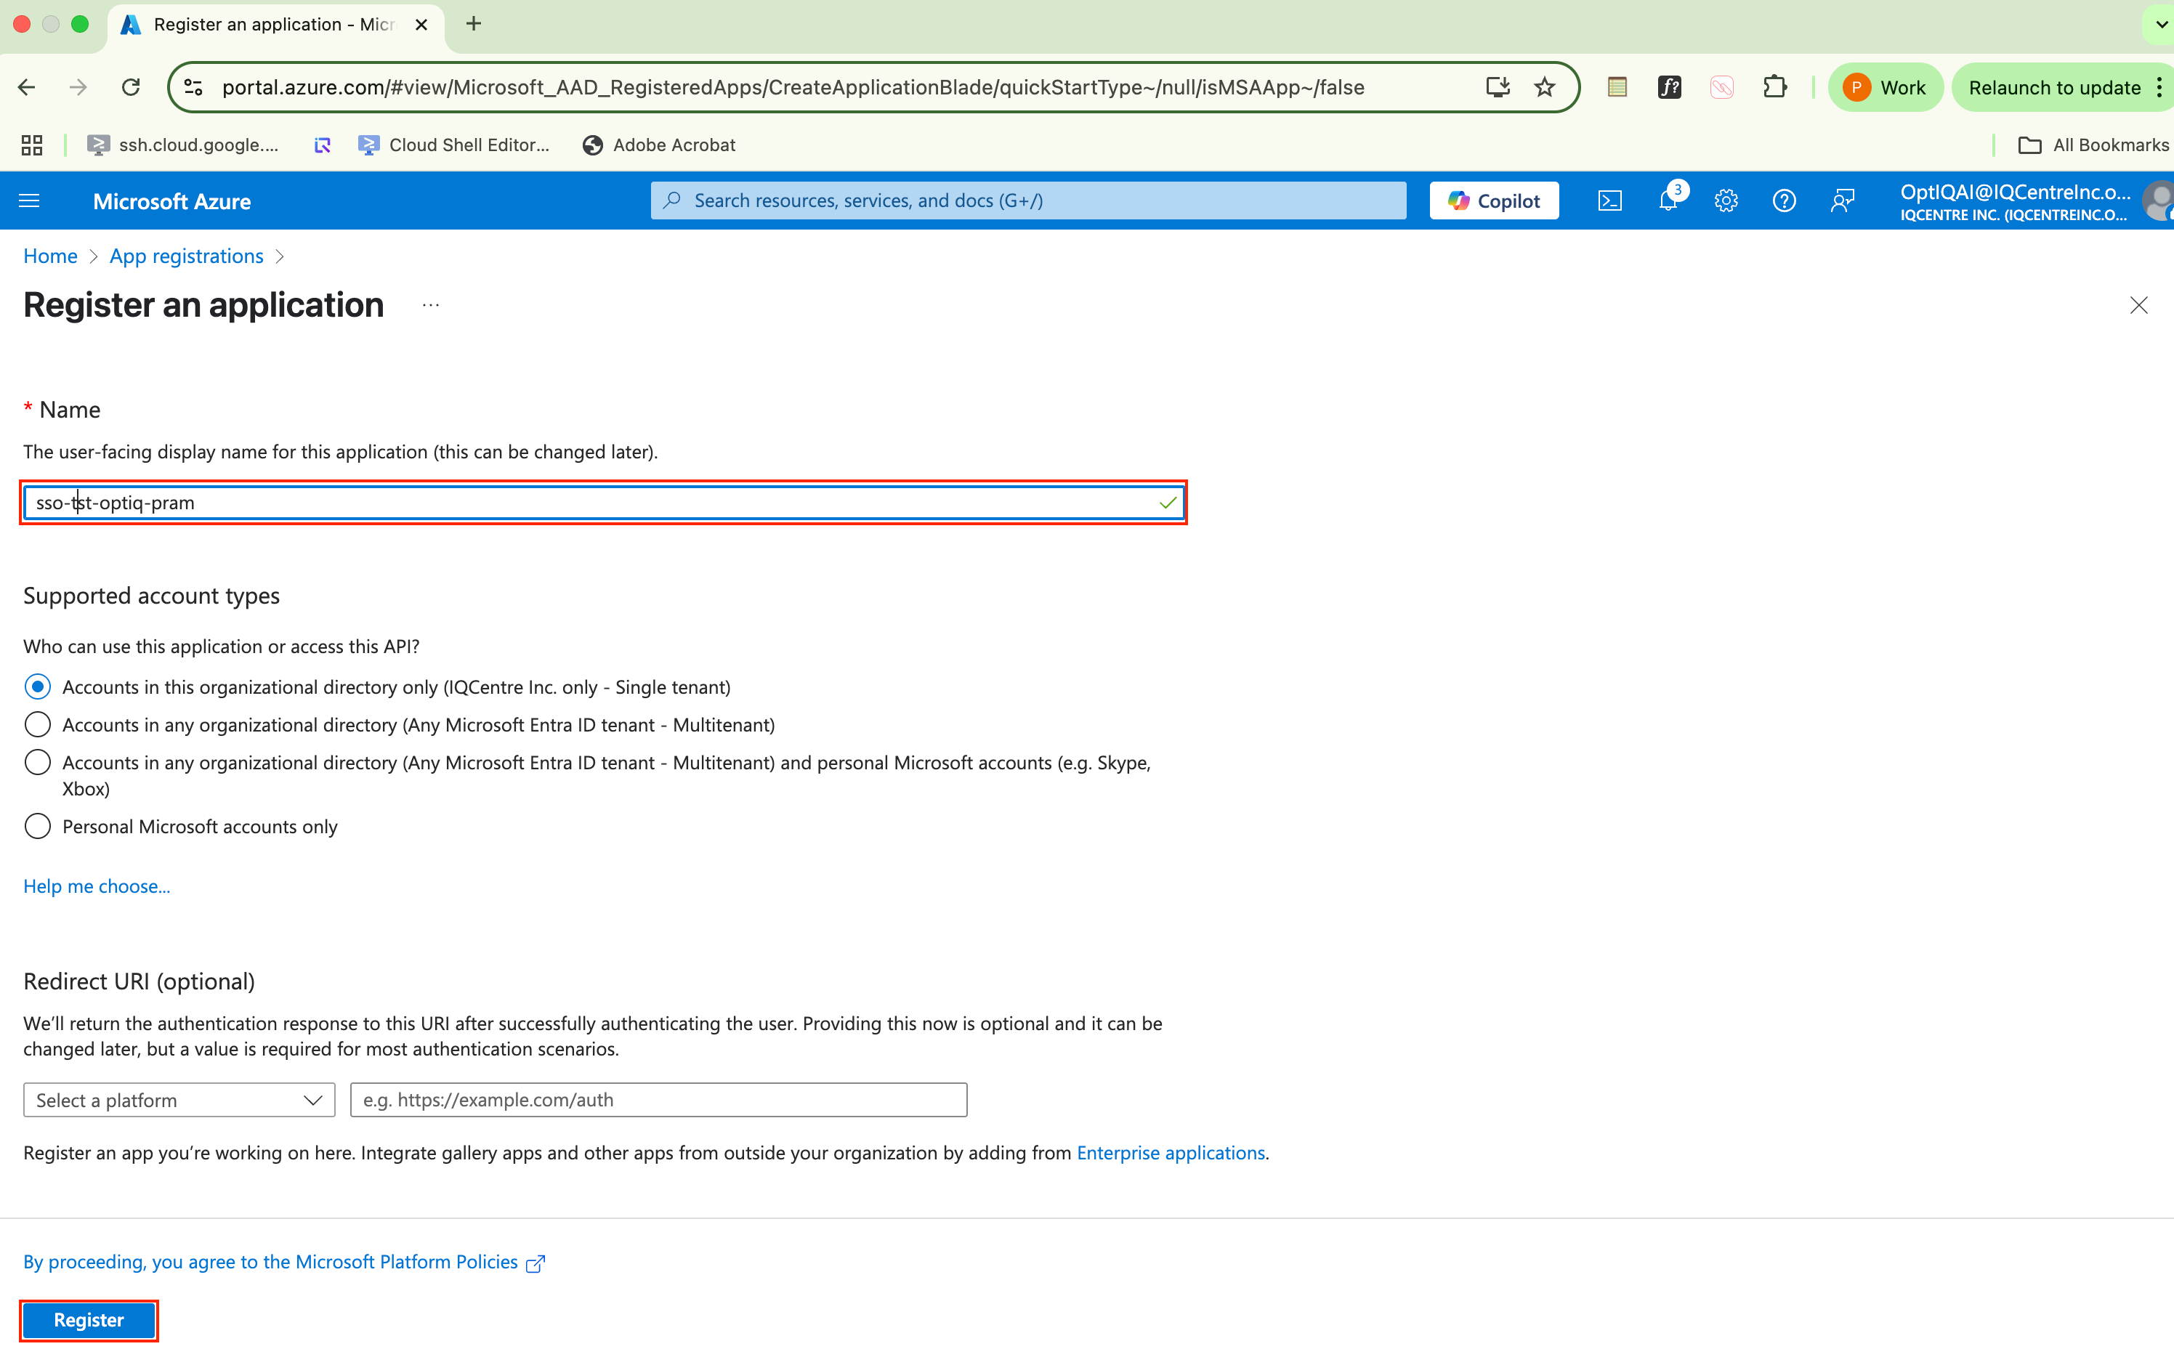Viewport: 2174px width, 1357px height.
Task: Open the Cloud Shell Editor bookmark
Action: click(x=453, y=145)
